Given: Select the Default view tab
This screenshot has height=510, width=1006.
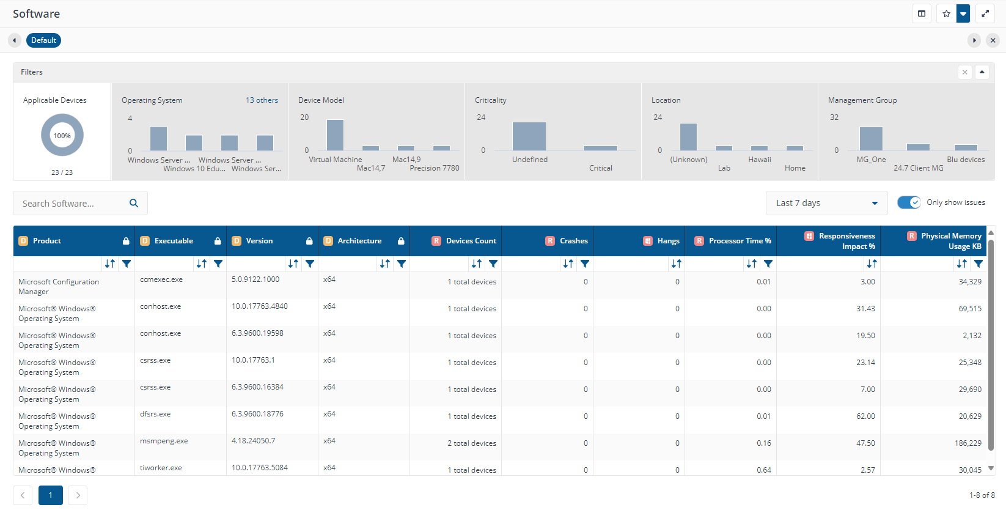Looking at the screenshot, I should click(x=43, y=40).
